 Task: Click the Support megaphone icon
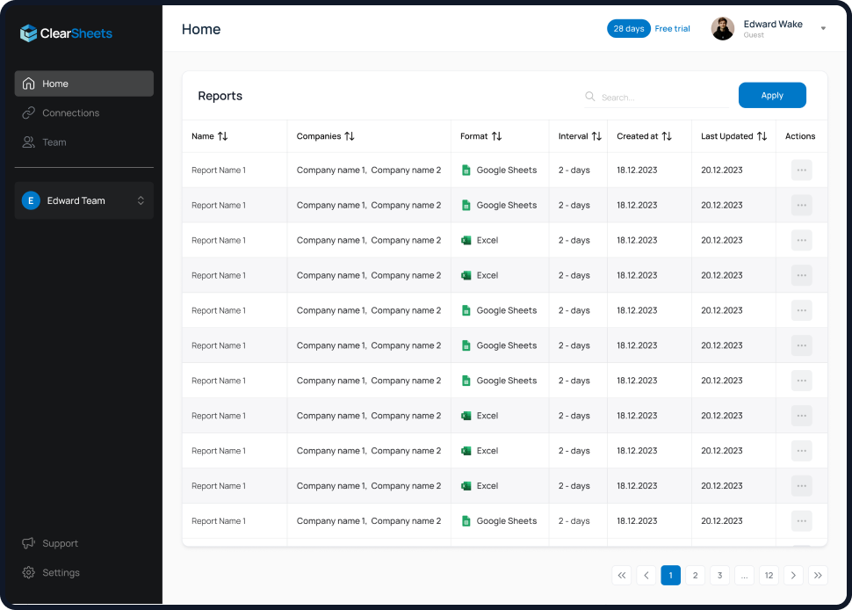28,543
